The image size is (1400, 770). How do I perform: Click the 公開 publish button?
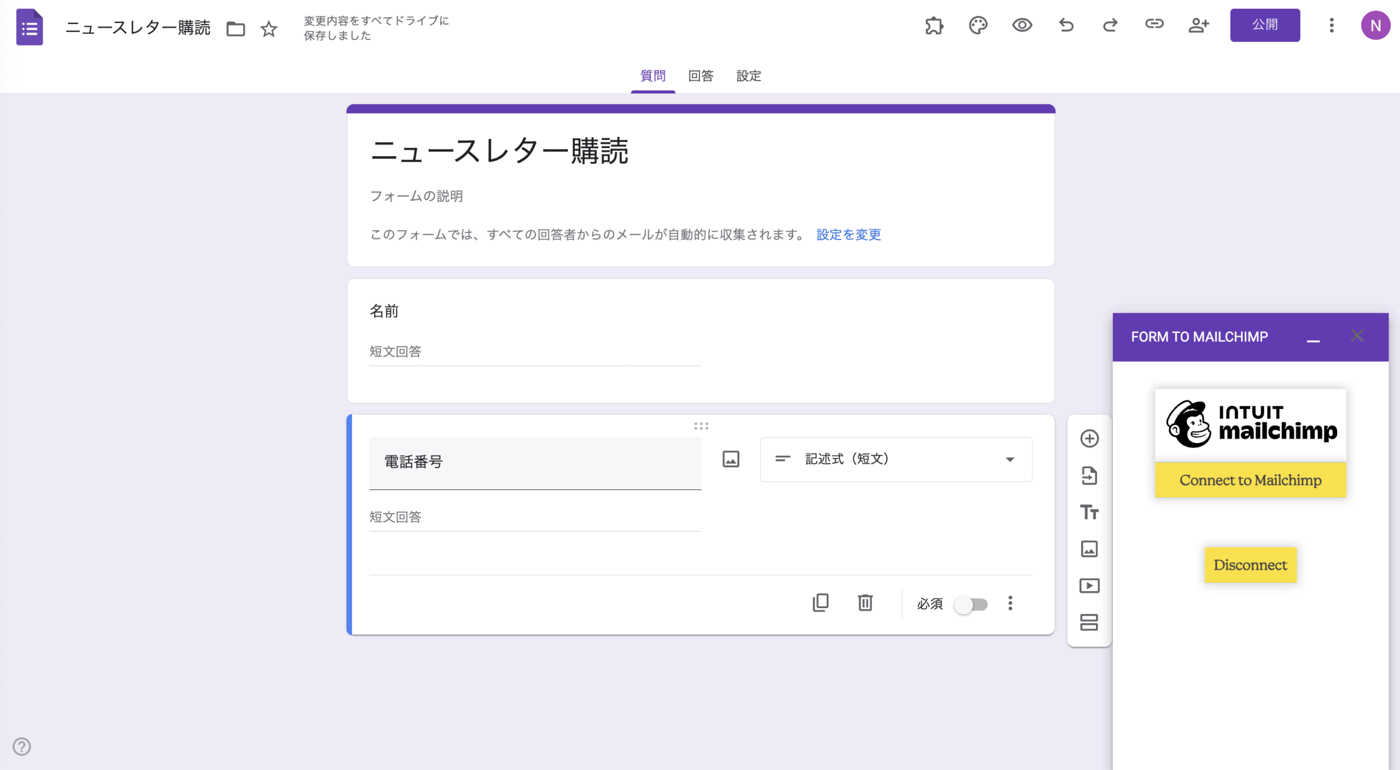coord(1265,25)
